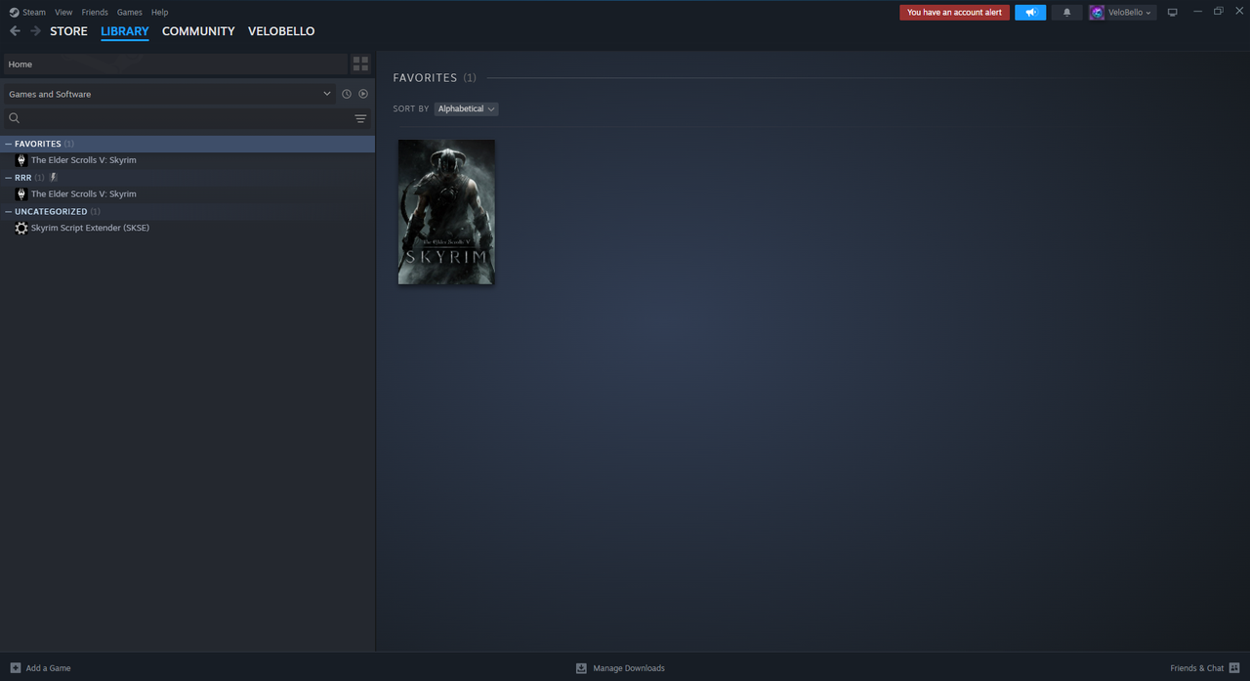Open the VELOBELLO profile tab
This screenshot has width=1250, height=681.
click(281, 31)
